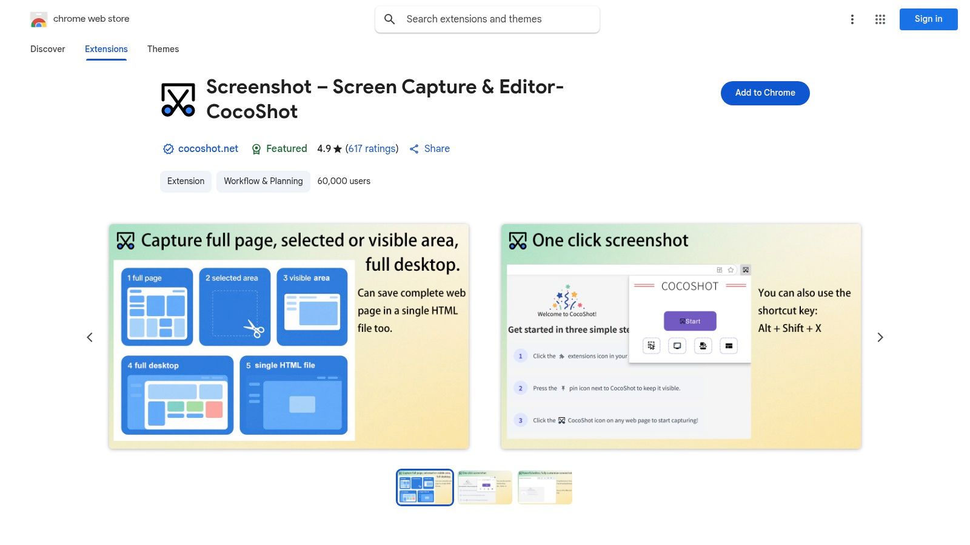
Task: Click the Workflow & Planning category chip
Action: pyautogui.click(x=263, y=181)
